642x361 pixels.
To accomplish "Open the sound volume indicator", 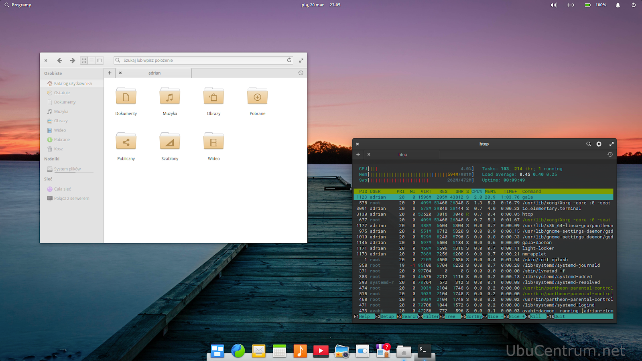I will [554, 5].
